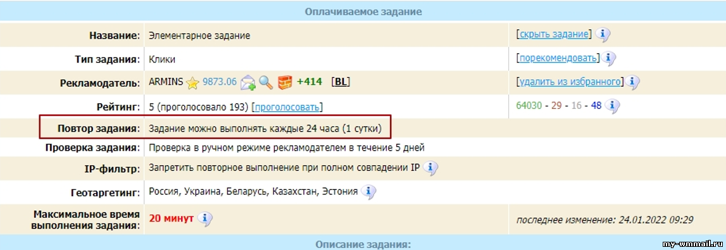Image resolution: width=726 pixels, height=250 pixels.
Task: Click the 'Описание задания:' section header
Action: coord(363,244)
